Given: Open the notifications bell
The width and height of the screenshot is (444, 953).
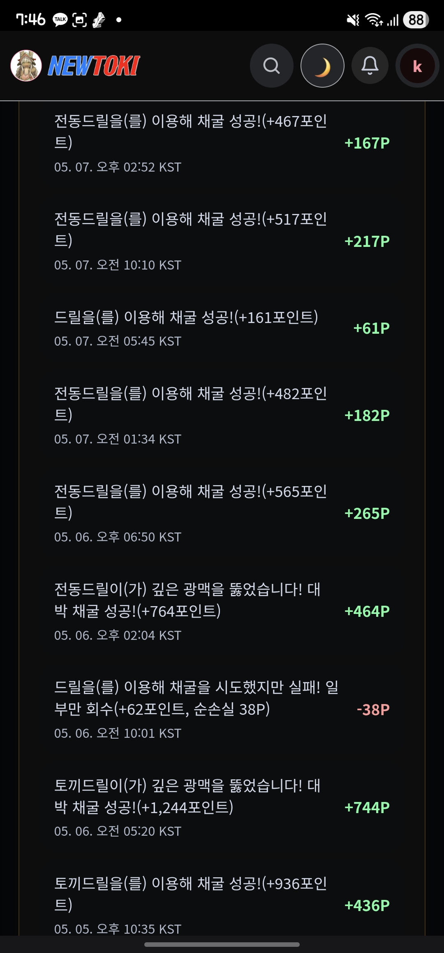Looking at the screenshot, I should click(370, 66).
